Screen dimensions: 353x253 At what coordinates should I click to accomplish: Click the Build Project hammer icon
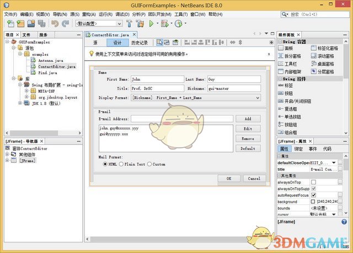click(129, 23)
